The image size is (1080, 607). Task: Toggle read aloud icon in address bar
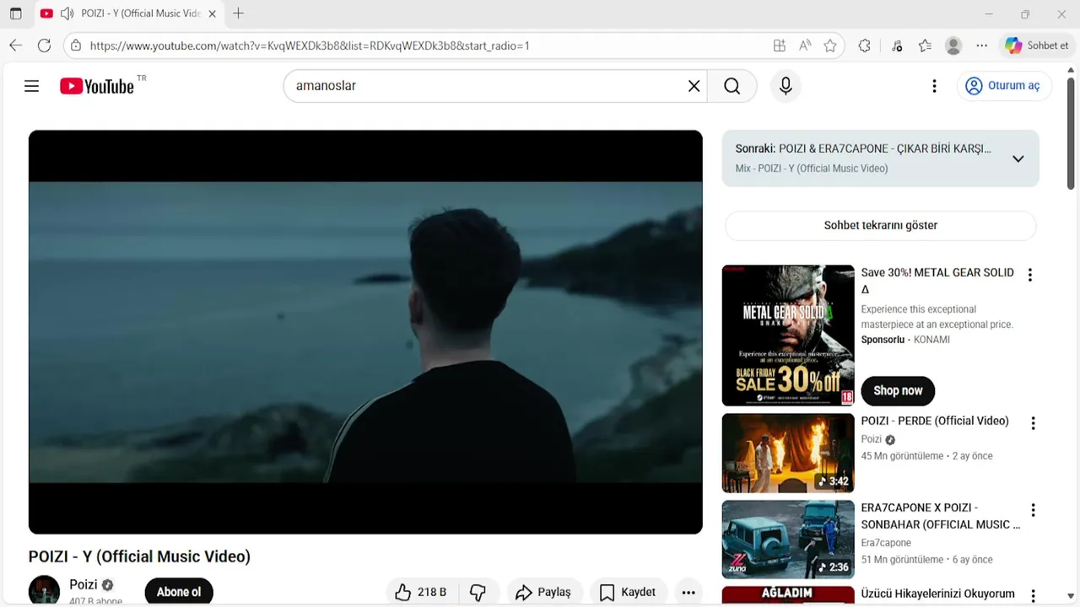[x=805, y=46]
